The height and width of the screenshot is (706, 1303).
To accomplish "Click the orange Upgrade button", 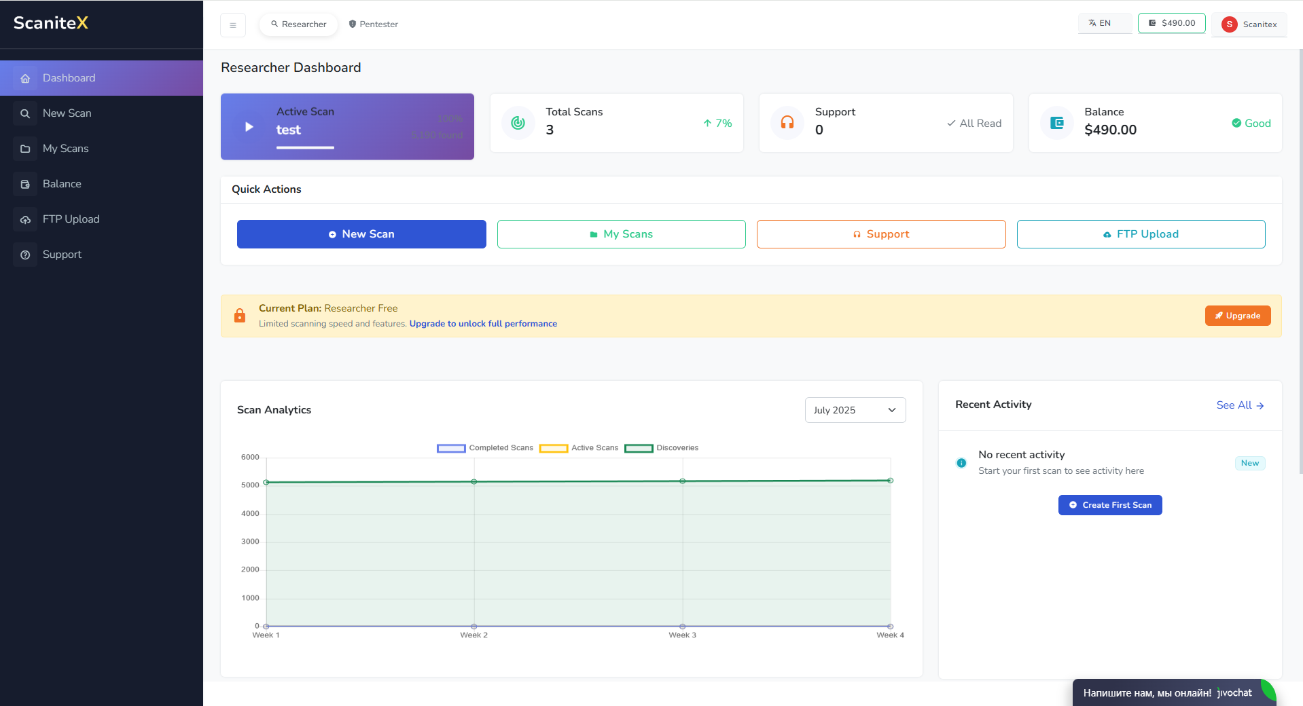I will click(x=1238, y=316).
